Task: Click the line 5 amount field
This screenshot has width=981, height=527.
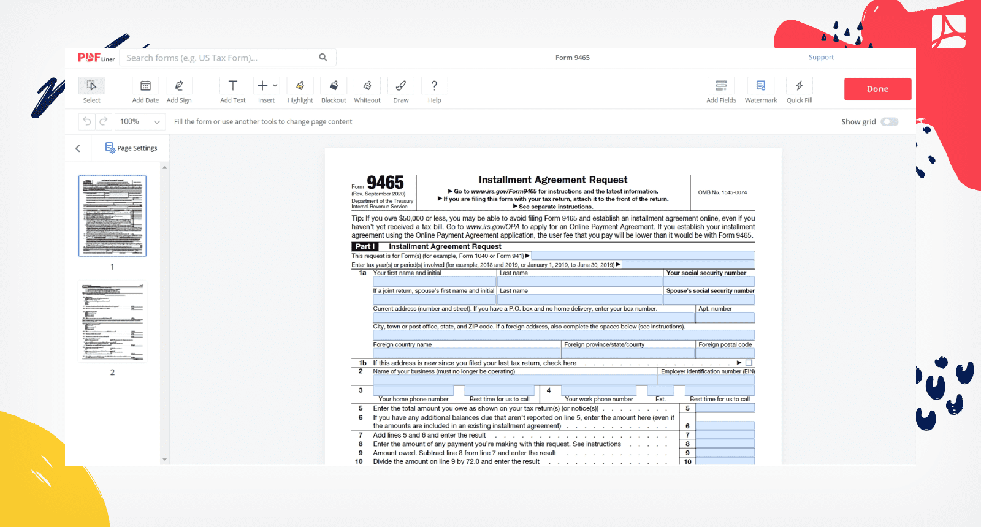Action: point(725,408)
